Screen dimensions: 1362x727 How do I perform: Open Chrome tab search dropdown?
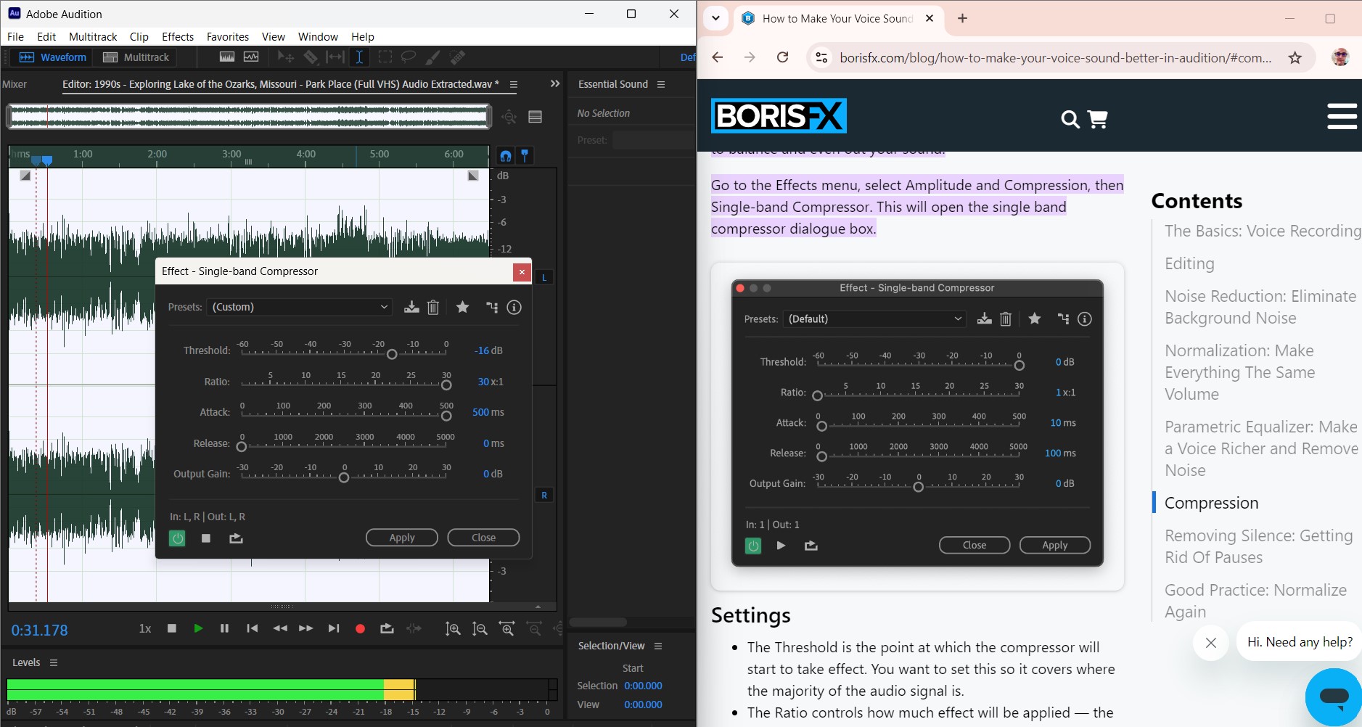click(x=715, y=18)
